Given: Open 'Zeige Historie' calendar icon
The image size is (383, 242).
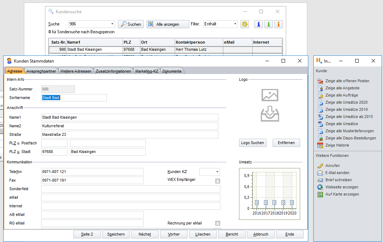Looking at the screenshot, I should coord(320,145).
